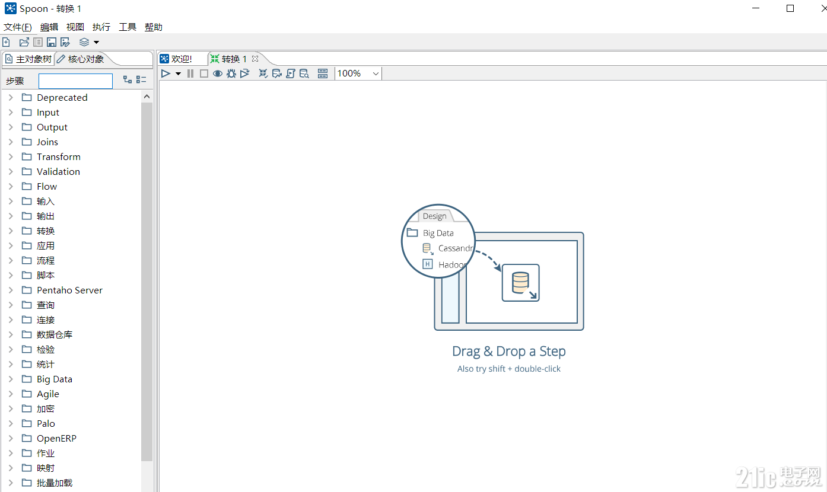Open the 文件(F) menu

click(x=18, y=27)
